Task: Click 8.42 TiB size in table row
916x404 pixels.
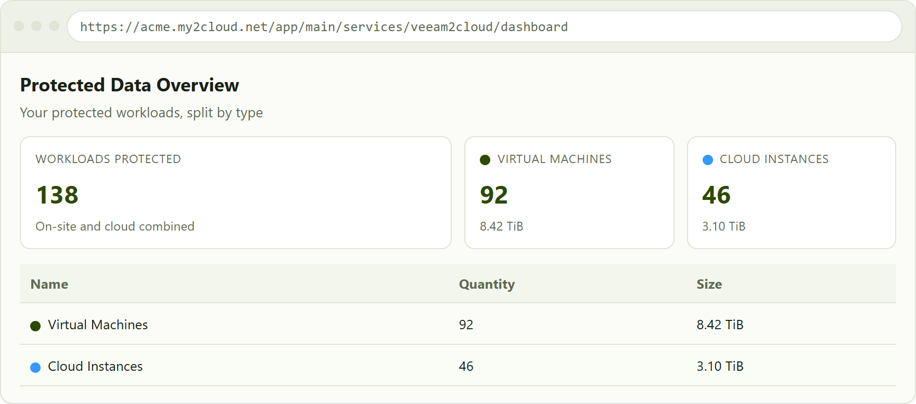Action: 720,325
